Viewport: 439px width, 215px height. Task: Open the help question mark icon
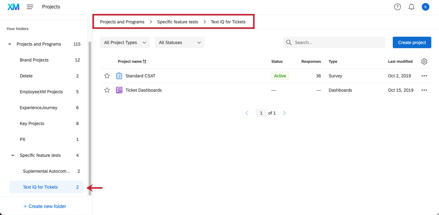pyautogui.click(x=397, y=7)
